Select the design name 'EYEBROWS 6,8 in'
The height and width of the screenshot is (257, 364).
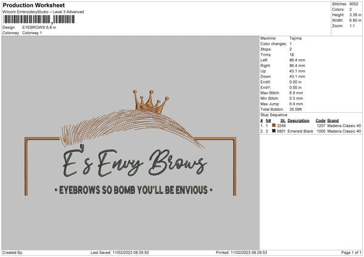[x=39, y=27]
